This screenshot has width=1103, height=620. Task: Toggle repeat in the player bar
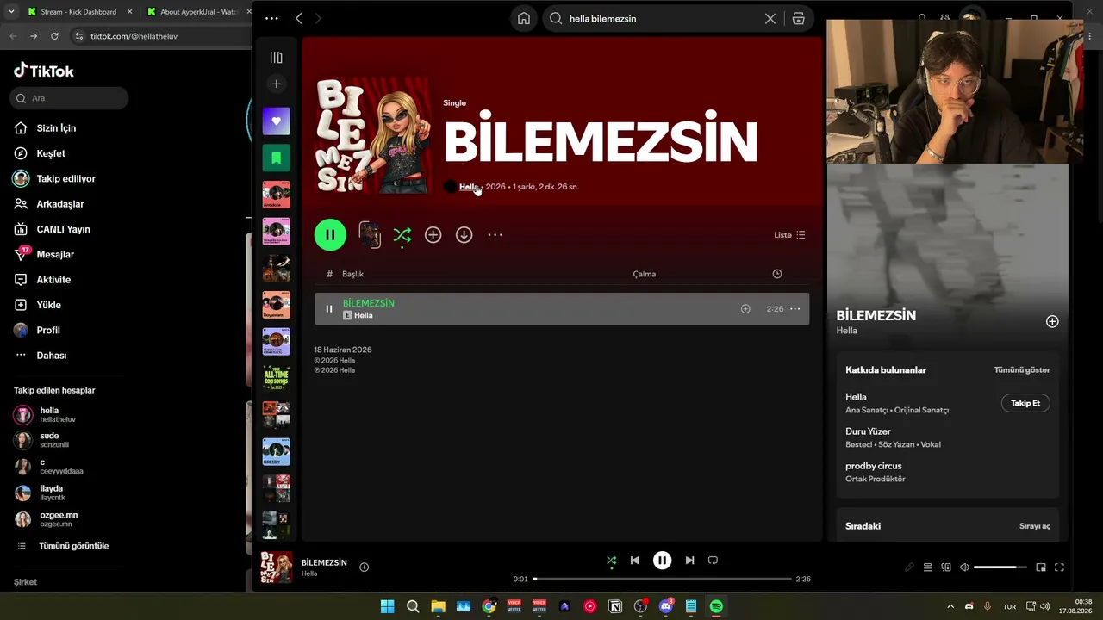(713, 561)
